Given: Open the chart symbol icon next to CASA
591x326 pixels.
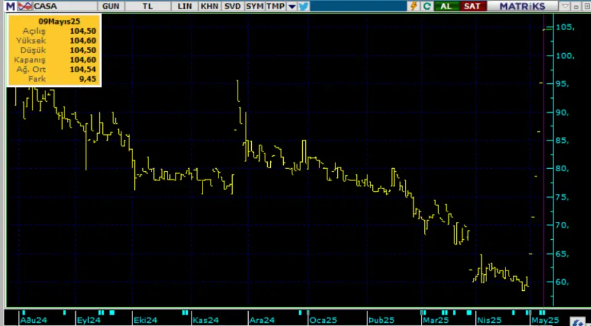Looking at the screenshot, I should (x=25, y=6).
